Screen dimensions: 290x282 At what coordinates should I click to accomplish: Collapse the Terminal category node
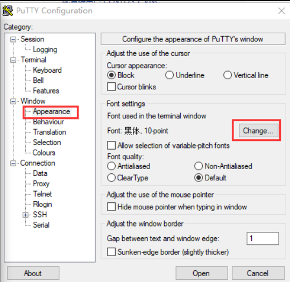click(x=13, y=60)
